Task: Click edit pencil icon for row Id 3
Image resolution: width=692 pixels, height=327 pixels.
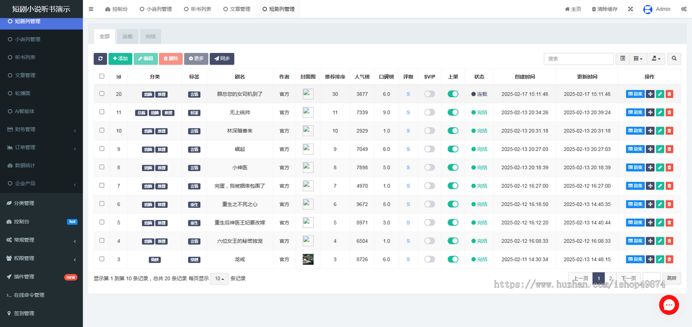Action: (660, 260)
